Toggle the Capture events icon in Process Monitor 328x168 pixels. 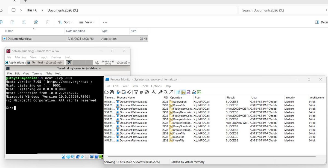[119, 92]
